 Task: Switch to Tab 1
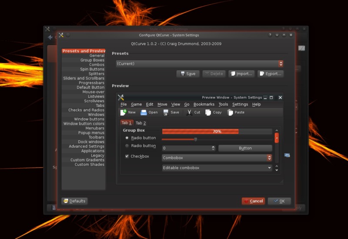127,123
